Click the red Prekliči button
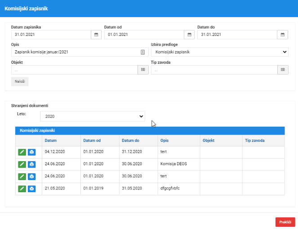Image resolution: width=298 pixels, height=229 pixels. click(x=285, y=222)
